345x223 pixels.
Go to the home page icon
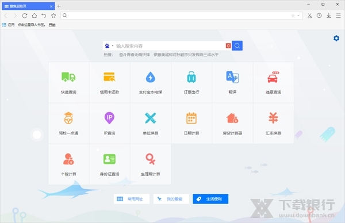pos(34,16)
